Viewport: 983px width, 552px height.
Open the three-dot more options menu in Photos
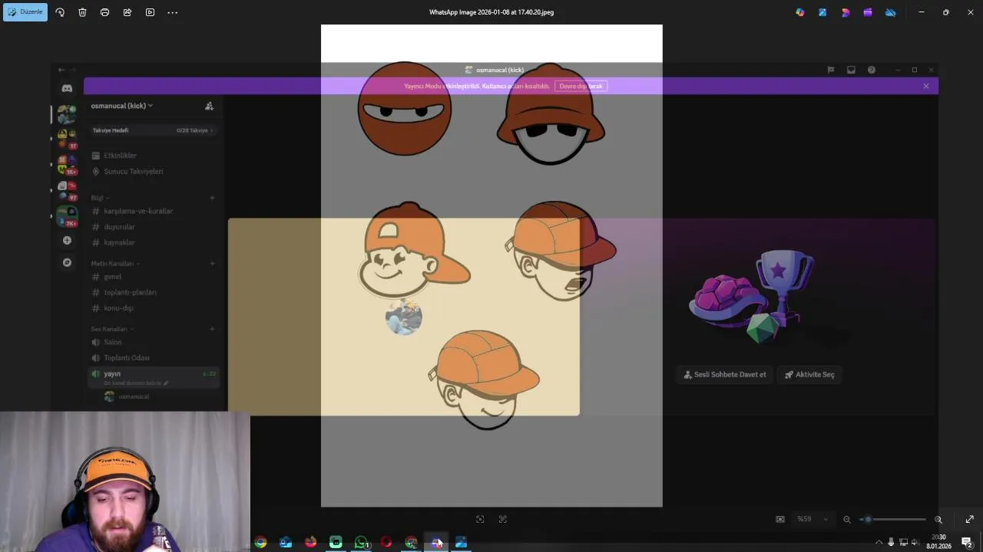click(173, 12)
